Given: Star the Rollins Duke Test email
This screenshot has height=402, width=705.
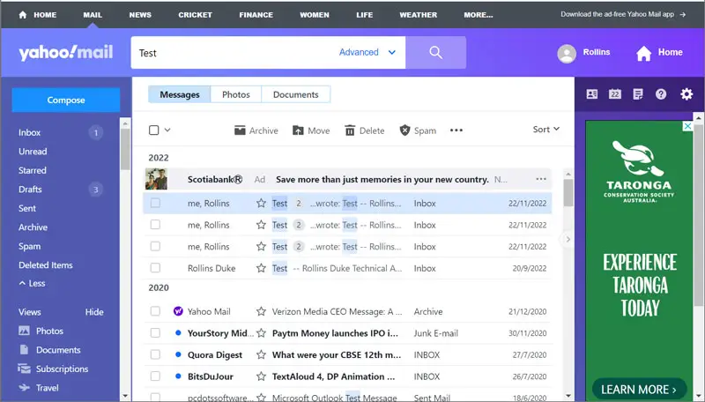Looking at the screenshot, I should click(261, 268).
